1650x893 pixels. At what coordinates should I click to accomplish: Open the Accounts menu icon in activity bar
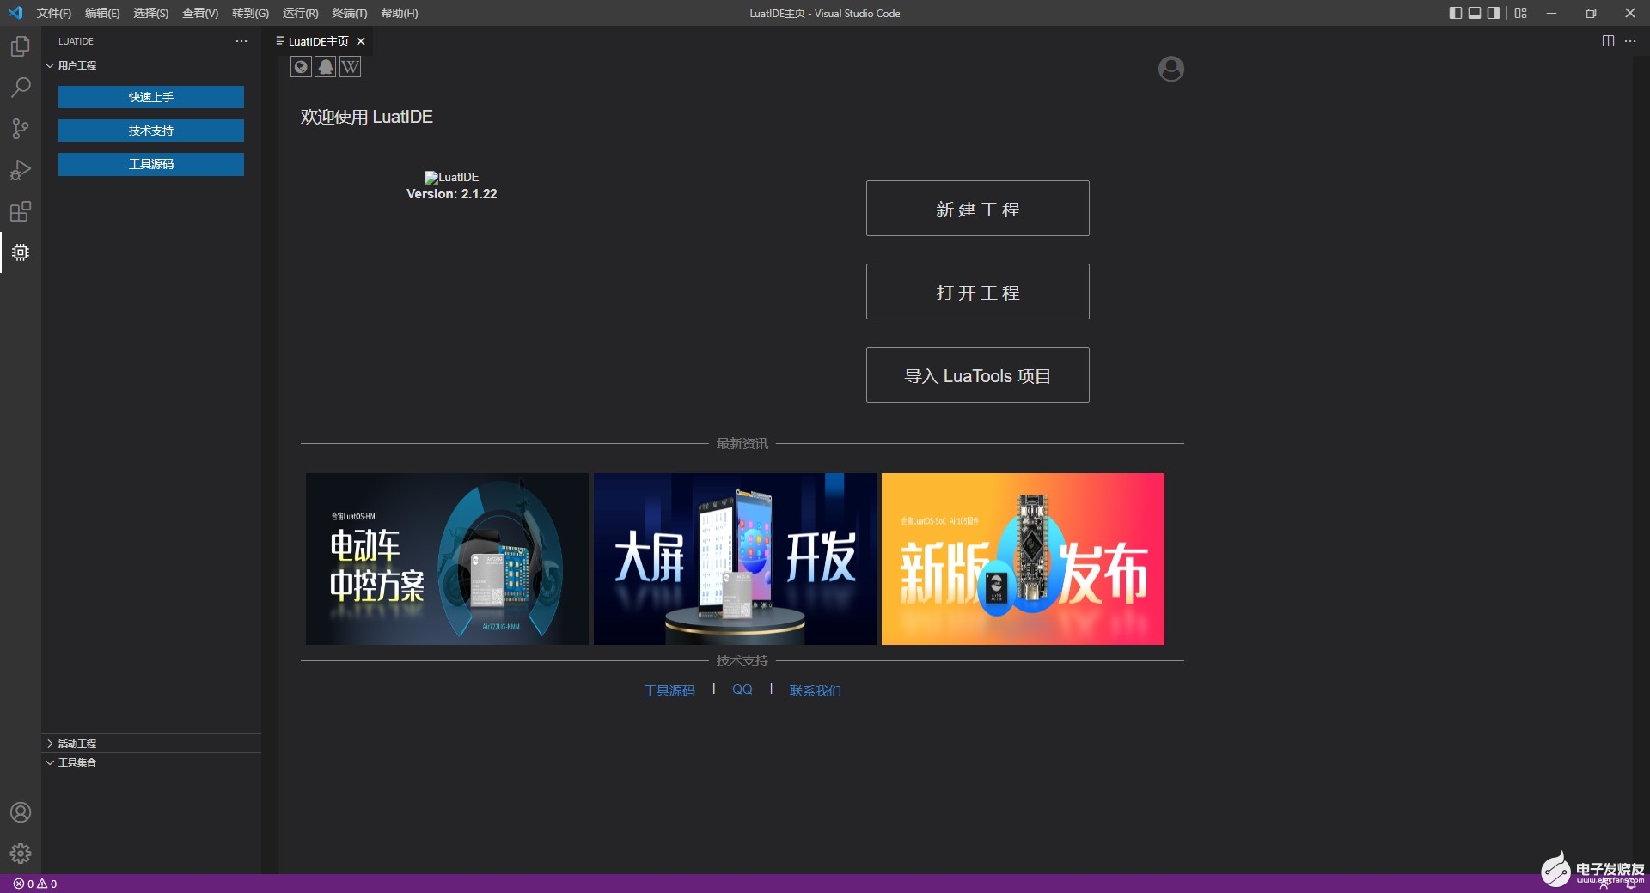coord(21,812)
